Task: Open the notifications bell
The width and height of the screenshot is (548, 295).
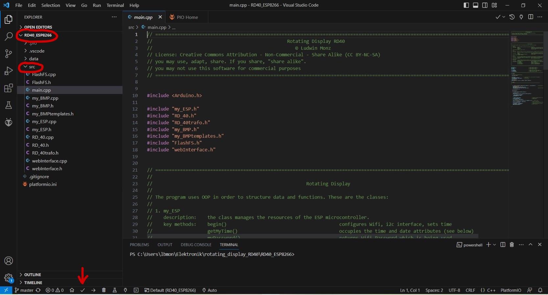Action: tap(540, 290)
